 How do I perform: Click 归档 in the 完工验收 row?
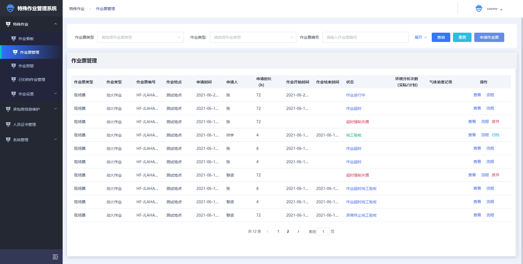[x=495, y=135]
